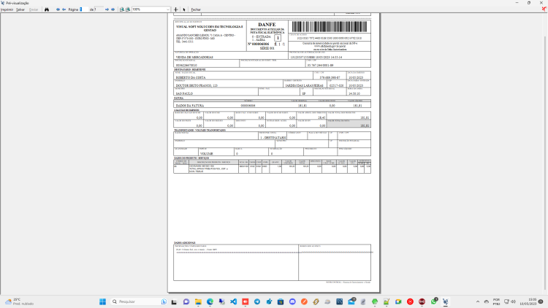Click the zoom in magnifier icon

122,9
